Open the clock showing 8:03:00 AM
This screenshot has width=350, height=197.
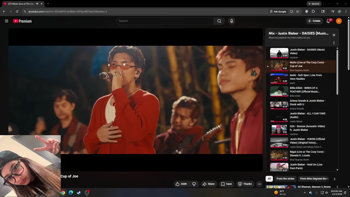336,193
